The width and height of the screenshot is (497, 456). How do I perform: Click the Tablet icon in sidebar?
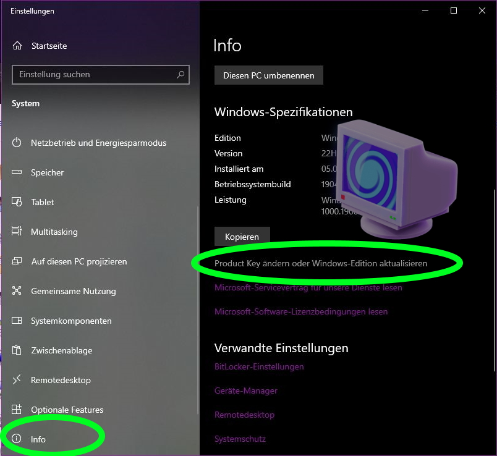pyautogui.click(x=17, y=202)
